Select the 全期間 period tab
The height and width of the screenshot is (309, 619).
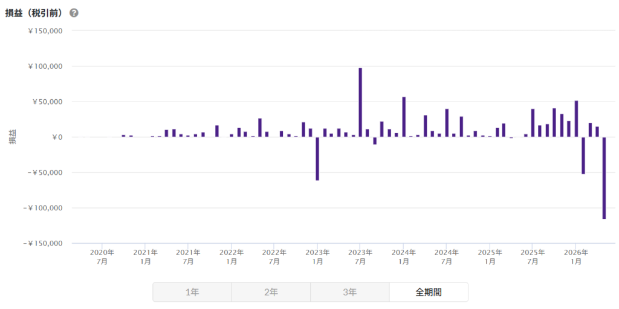point(429,293)
